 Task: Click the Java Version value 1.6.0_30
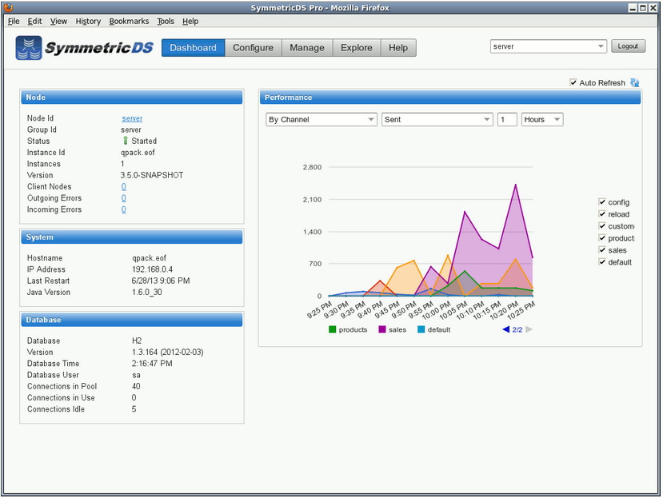146,292
